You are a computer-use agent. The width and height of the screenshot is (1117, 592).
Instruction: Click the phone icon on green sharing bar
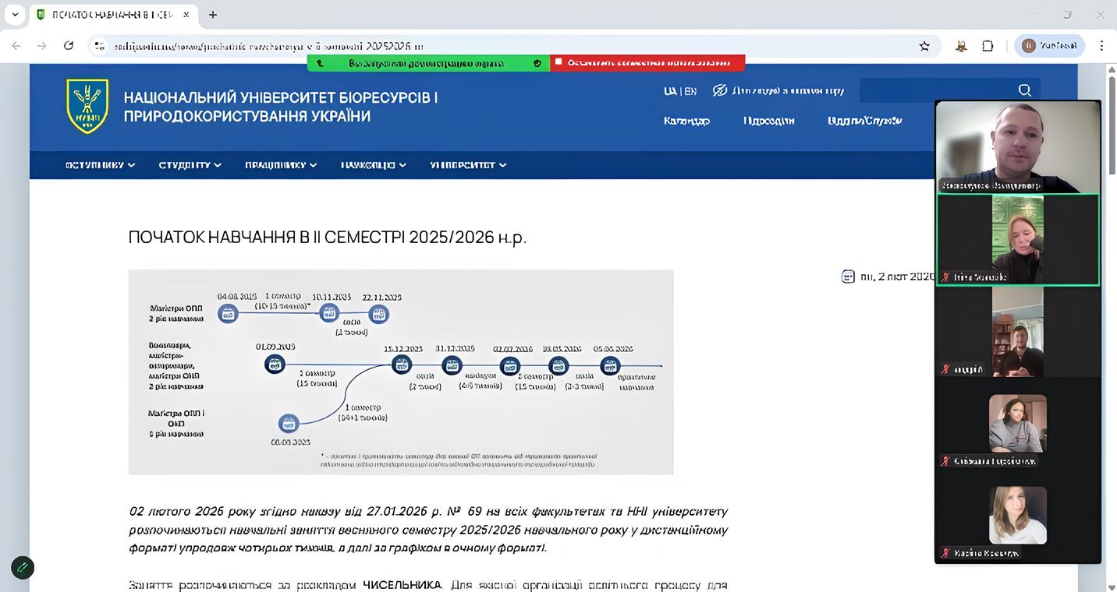click(x=320, y=63)
